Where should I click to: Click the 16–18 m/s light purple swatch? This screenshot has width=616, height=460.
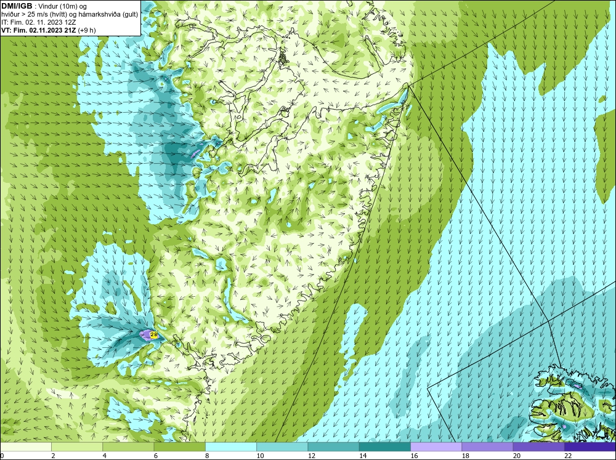tap(436, 447)
